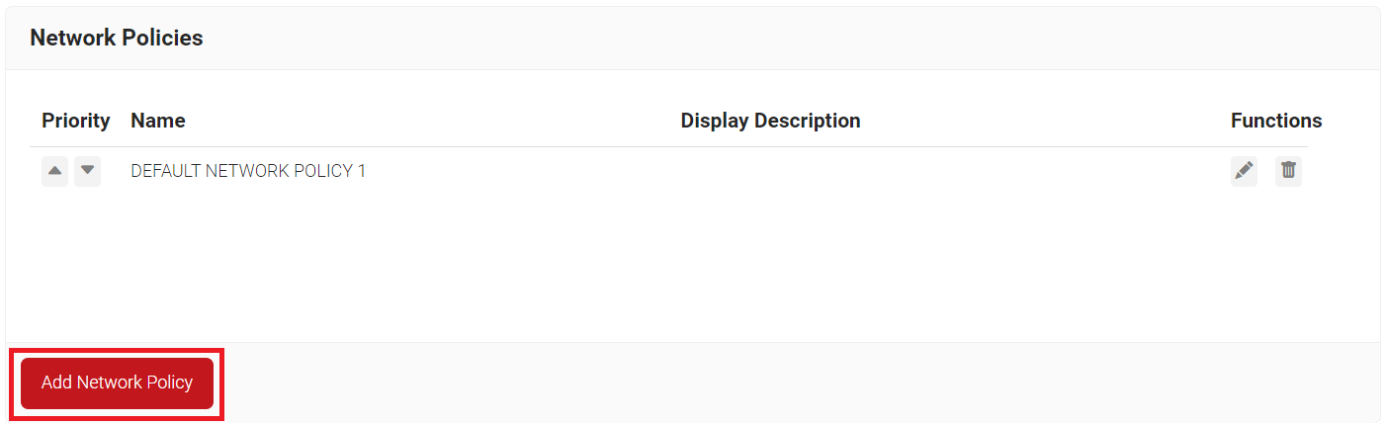Move DEFAULT NETWORK POLICY 1 up in priority
1385x424 pixels.
tap(55, 171)
